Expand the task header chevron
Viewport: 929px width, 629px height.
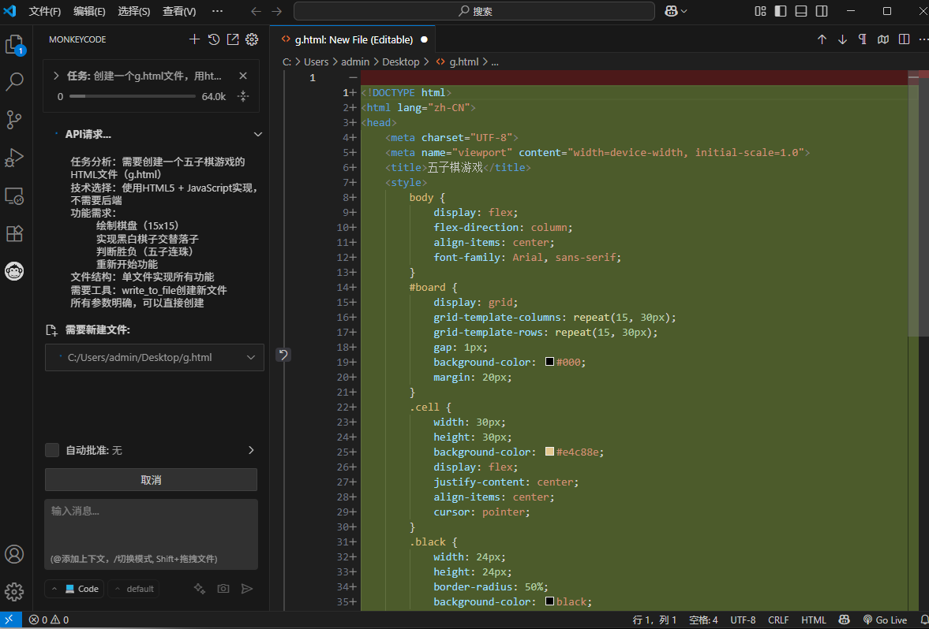pos(56,76)
